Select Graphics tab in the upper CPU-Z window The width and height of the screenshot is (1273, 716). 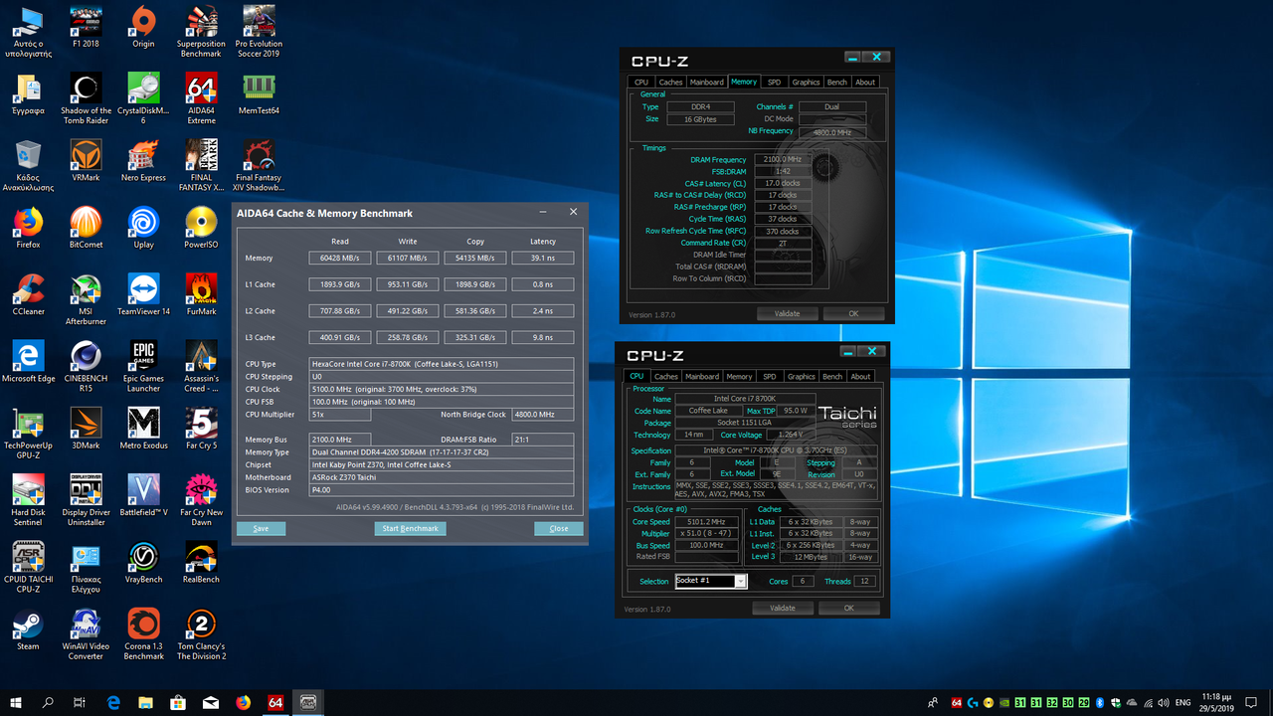[x=806, y=82]
